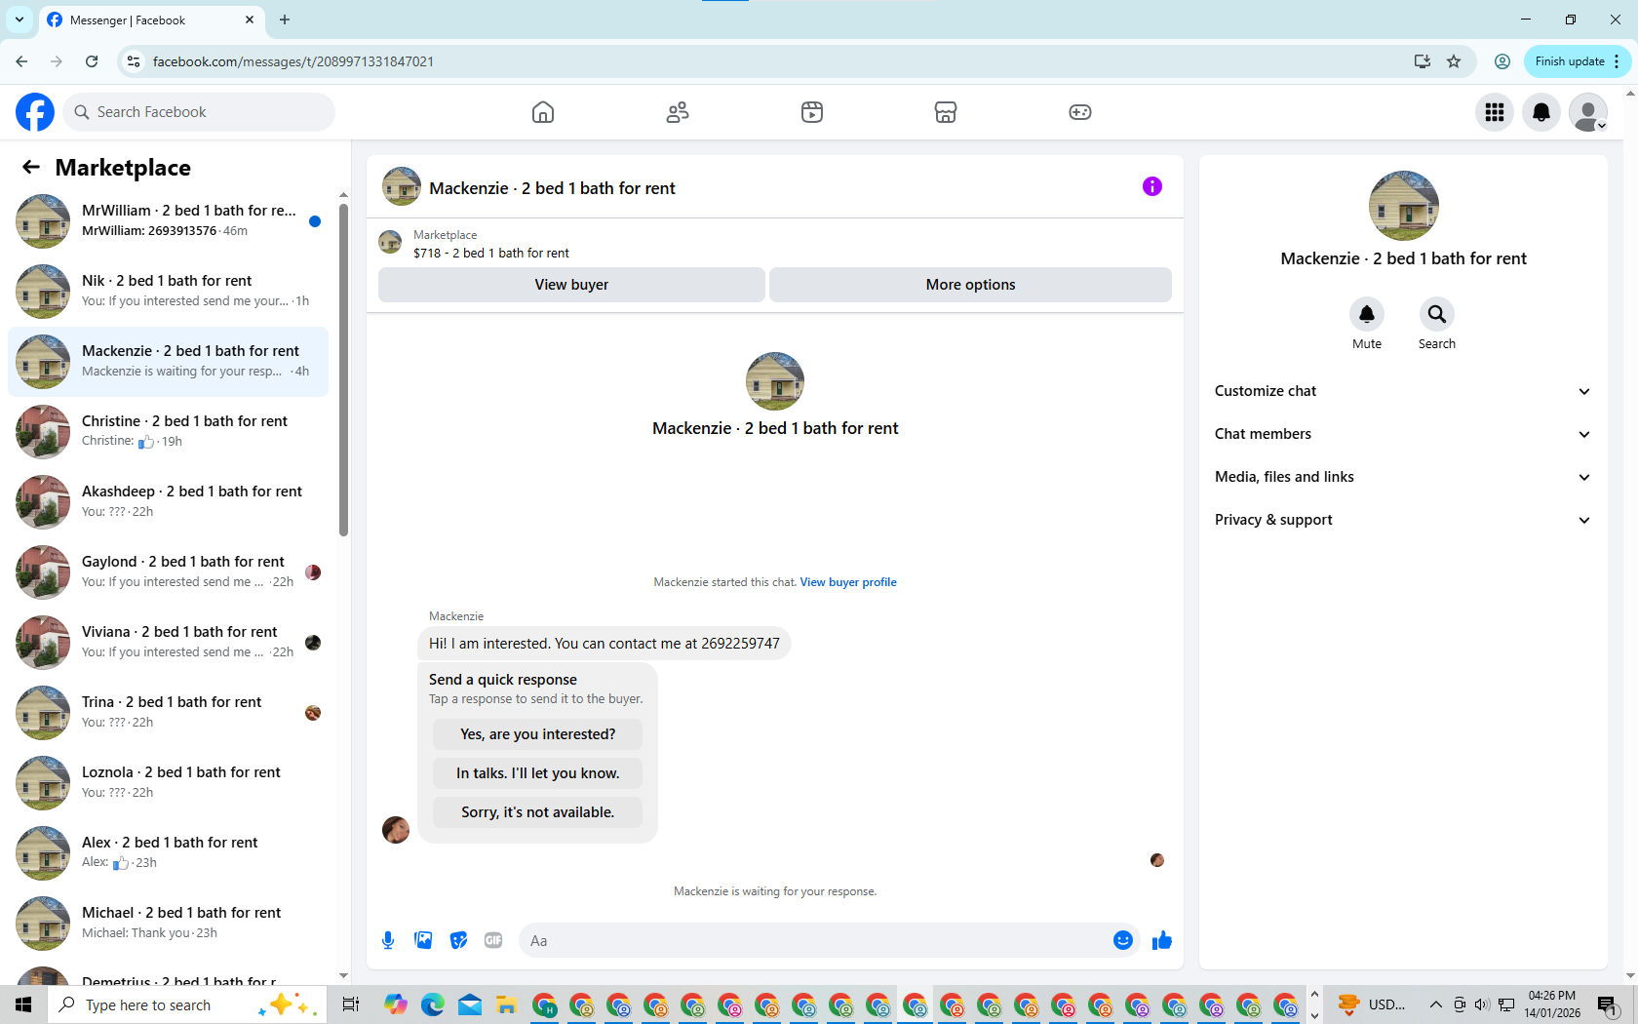
Task: Open the Facebook Home icon
Action: tap(543, 112)
